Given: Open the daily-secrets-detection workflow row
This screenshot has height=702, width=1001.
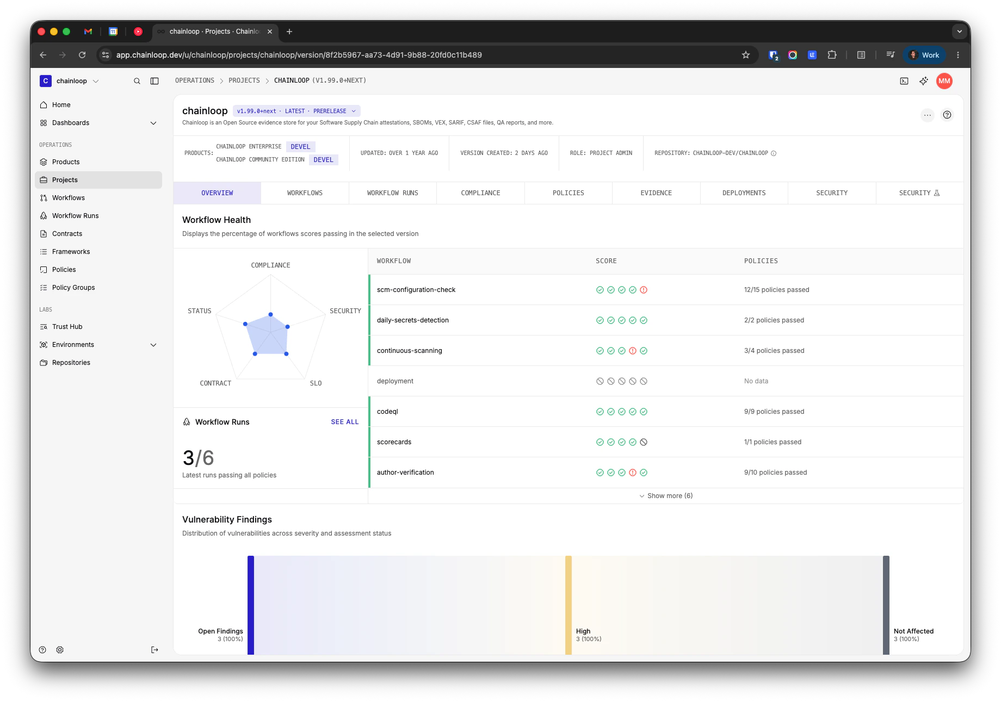Looking at the screenshot, I should tap(666, 320).
